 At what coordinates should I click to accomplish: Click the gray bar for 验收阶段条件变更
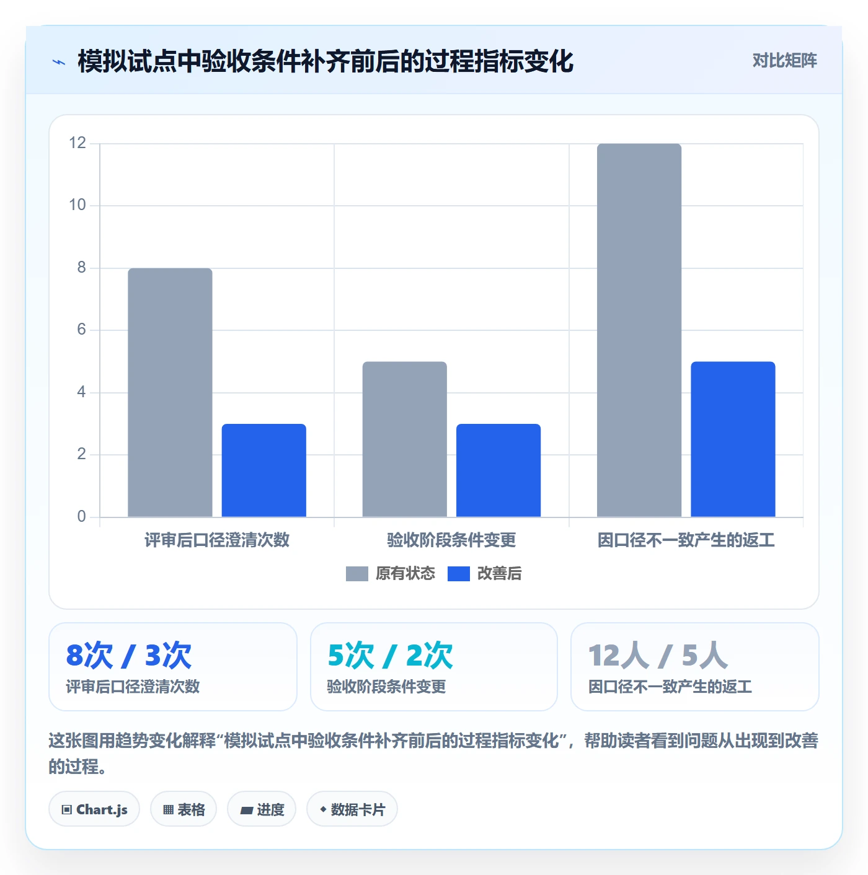(x=405, y=439)
